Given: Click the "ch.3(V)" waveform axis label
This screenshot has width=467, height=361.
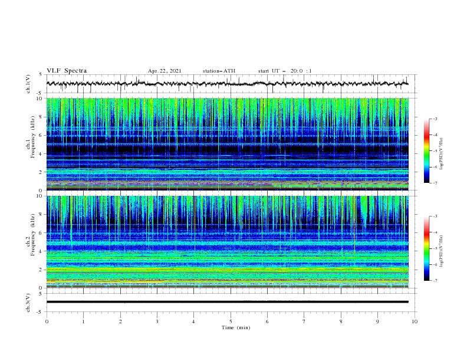Looking at the screenshot, I should click(x=28, y=303).
